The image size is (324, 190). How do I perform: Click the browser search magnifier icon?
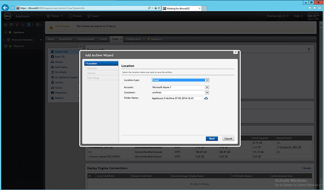pos(149,8)
